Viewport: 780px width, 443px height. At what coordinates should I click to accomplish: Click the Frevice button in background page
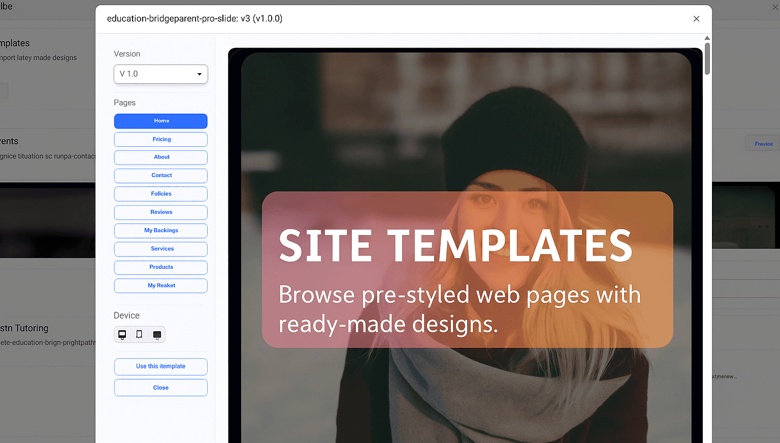pyautogui.click(x=763, y=144)
